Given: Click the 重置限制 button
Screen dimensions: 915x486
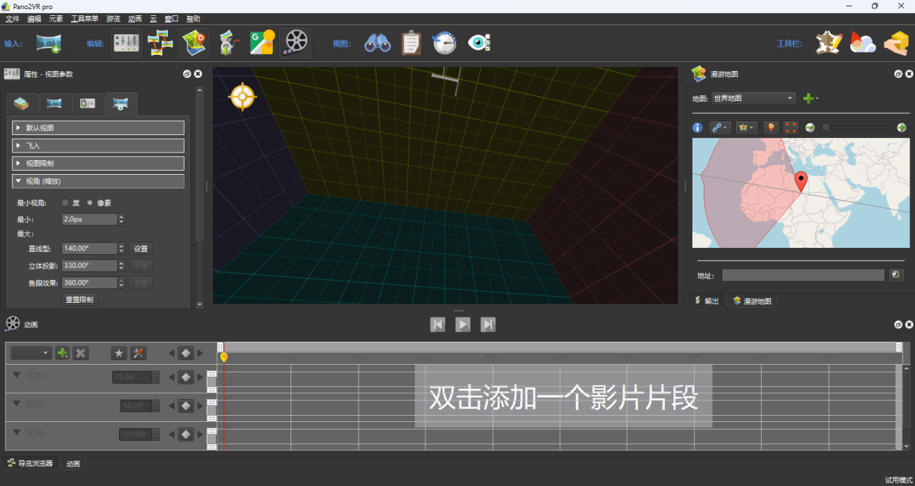Looking at the screenshot, I should (79, 300).
